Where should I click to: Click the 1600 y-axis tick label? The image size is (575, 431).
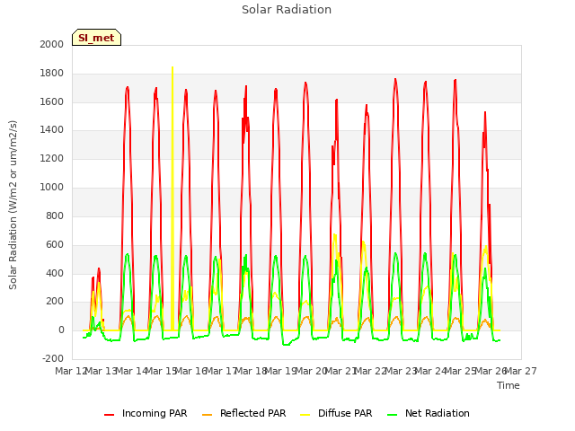point(52,101)
